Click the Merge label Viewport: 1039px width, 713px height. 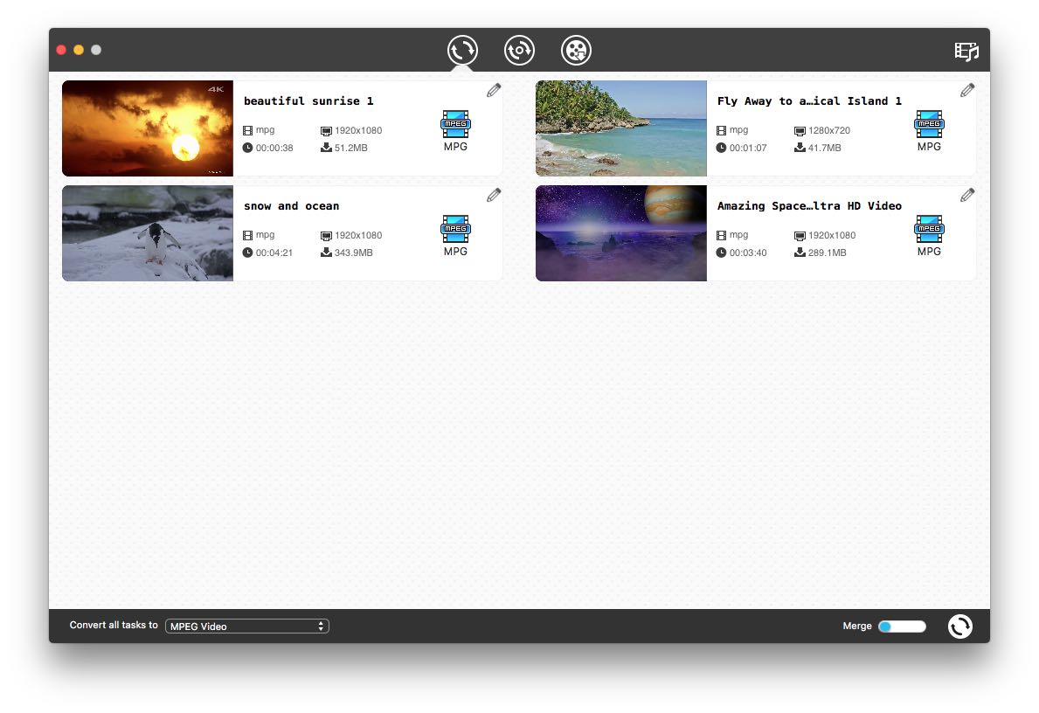coord(856,626)
